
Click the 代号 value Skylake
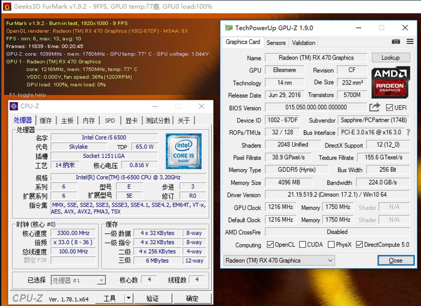pyautogui.click(x=79, y=147)
